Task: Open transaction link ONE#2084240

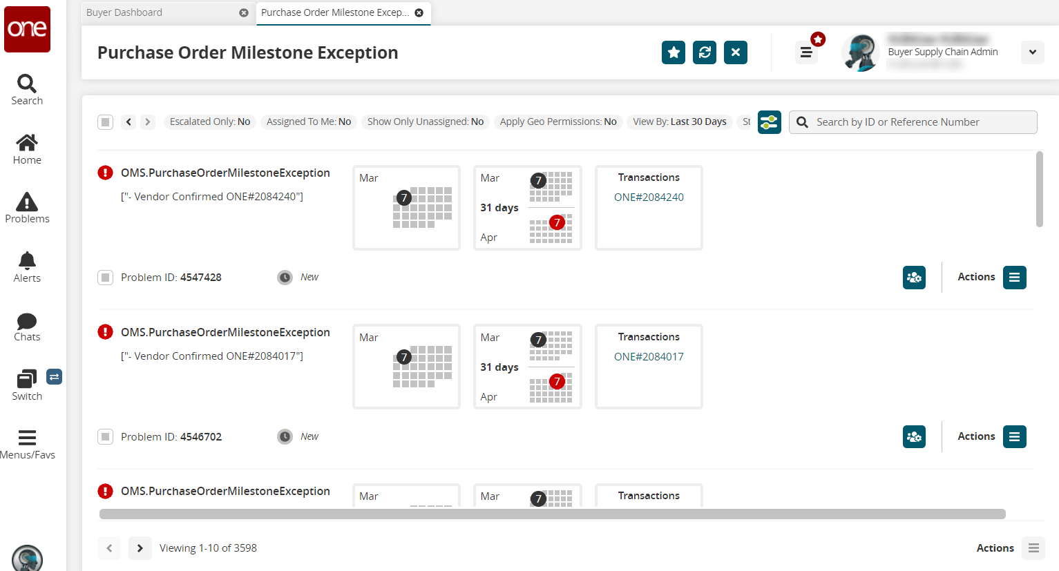Action: 649,197
